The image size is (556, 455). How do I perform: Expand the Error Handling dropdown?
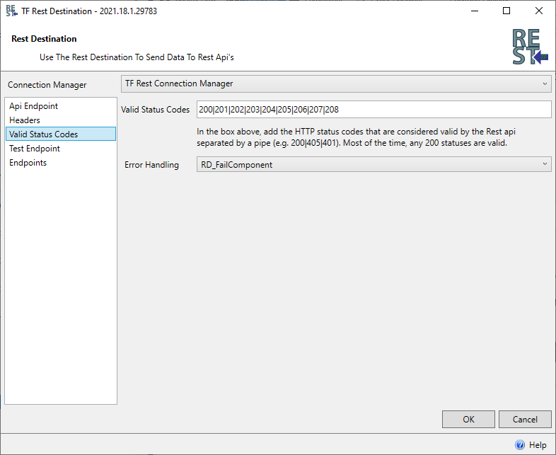pyautogui.click(x=373, y=165)
